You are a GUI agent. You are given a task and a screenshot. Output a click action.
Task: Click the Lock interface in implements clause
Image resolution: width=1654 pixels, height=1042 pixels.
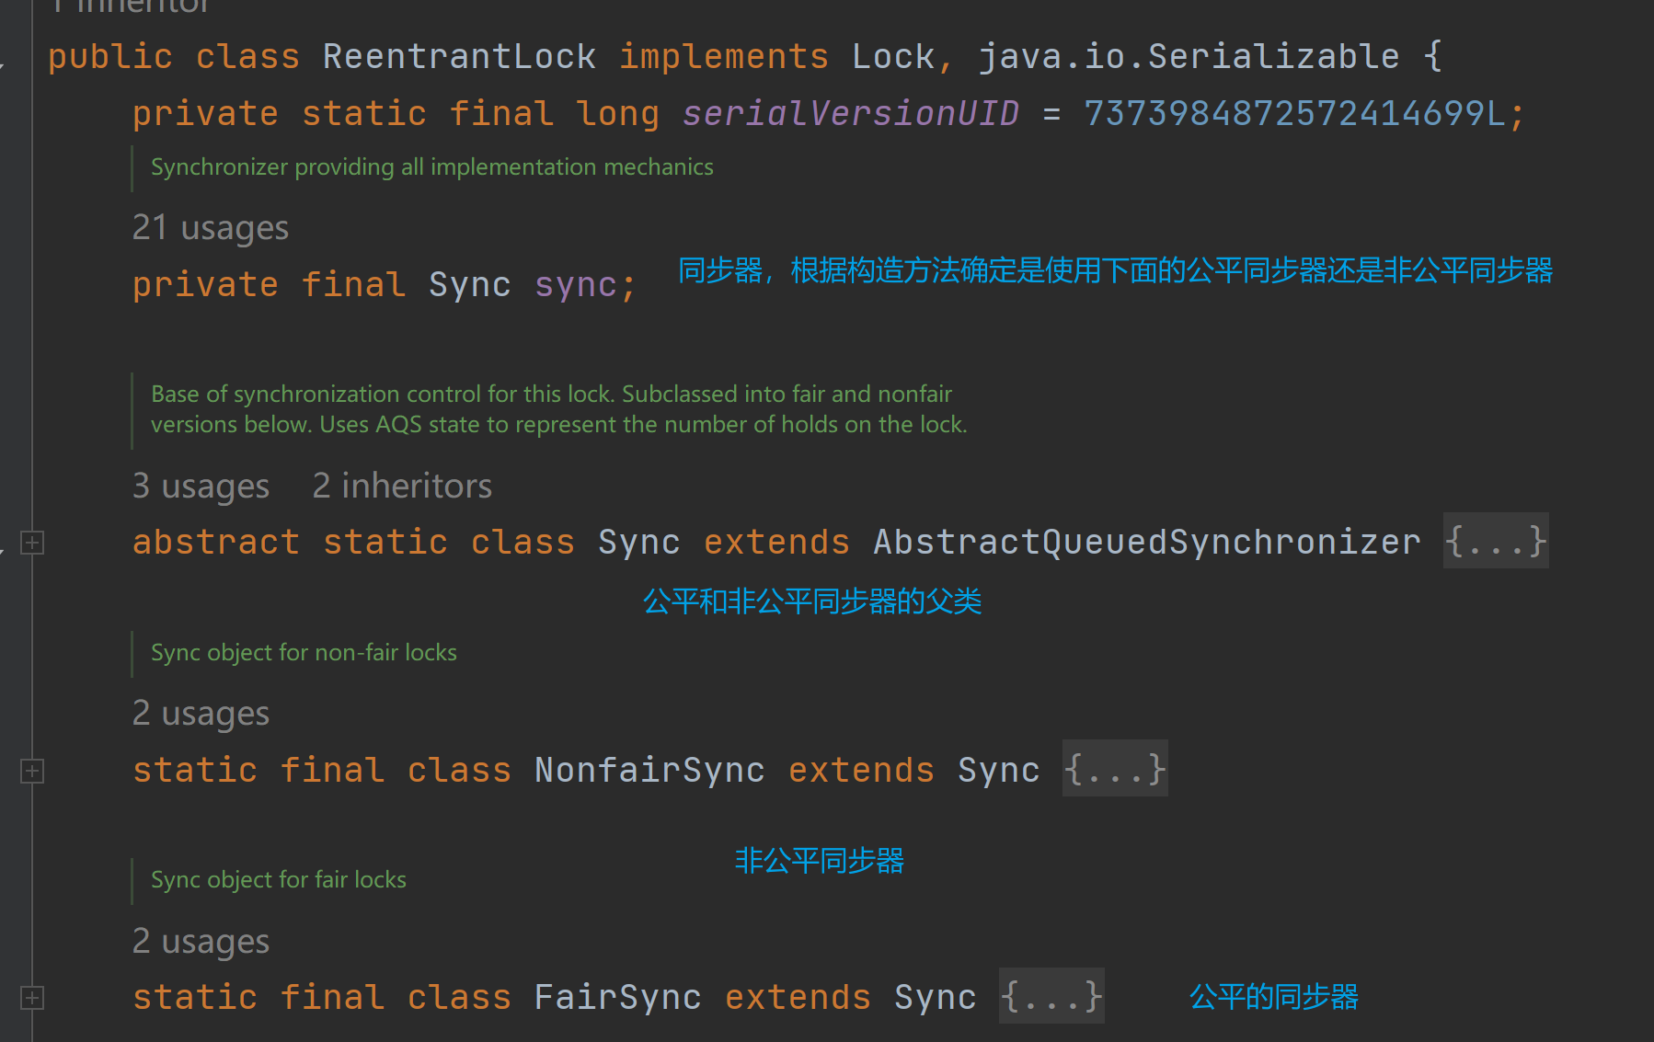(892, 57)
